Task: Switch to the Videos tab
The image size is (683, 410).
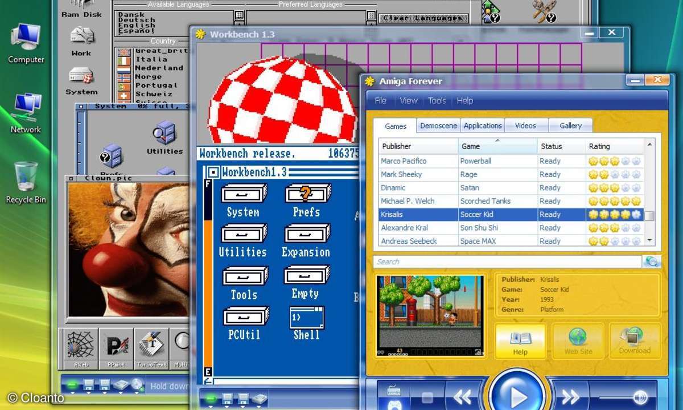Action: pos(525,126)
